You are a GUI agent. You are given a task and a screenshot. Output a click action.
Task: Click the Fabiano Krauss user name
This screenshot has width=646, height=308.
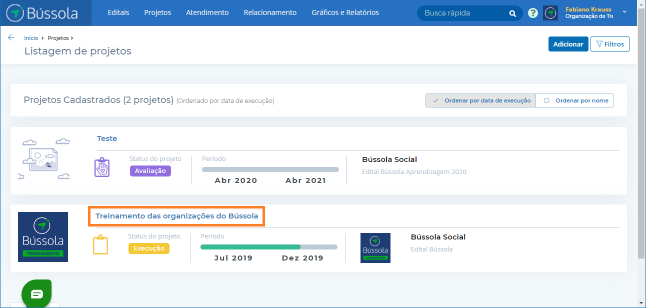pyautogui.click(x=588, y=9)
